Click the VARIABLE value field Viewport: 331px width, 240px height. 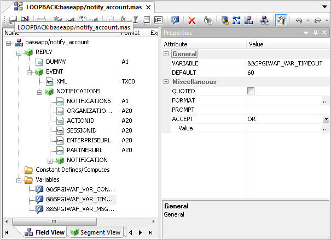(x=288, y=63)
